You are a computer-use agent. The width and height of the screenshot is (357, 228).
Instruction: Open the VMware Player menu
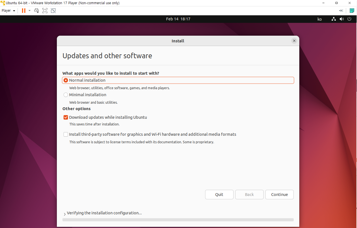coord(8,11)
